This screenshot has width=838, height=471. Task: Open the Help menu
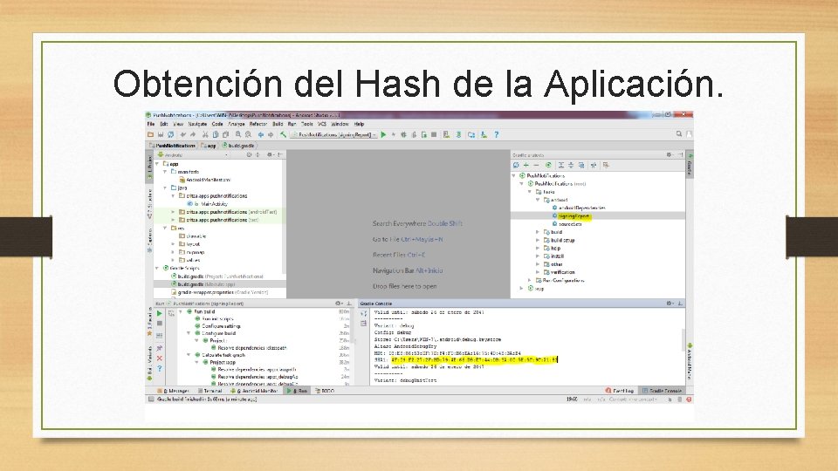point(359,124)
